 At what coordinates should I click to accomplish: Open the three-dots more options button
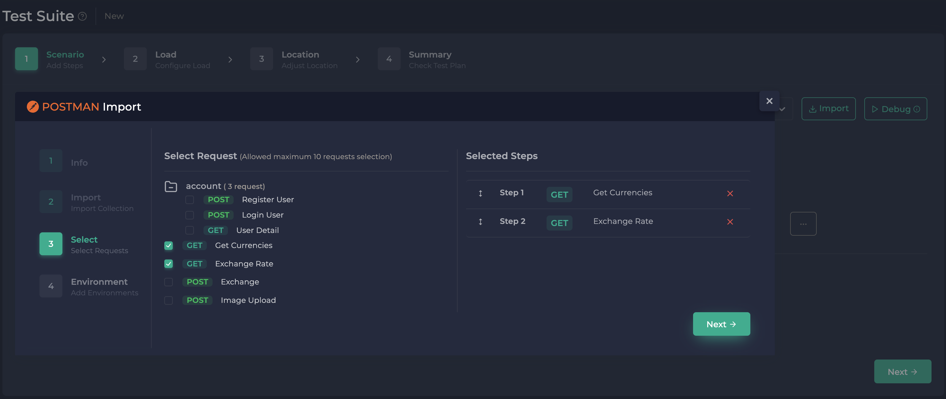803,224
